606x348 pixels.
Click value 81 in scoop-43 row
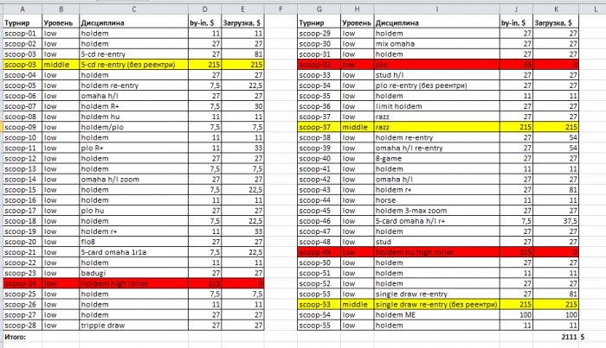tap(573, 190)
